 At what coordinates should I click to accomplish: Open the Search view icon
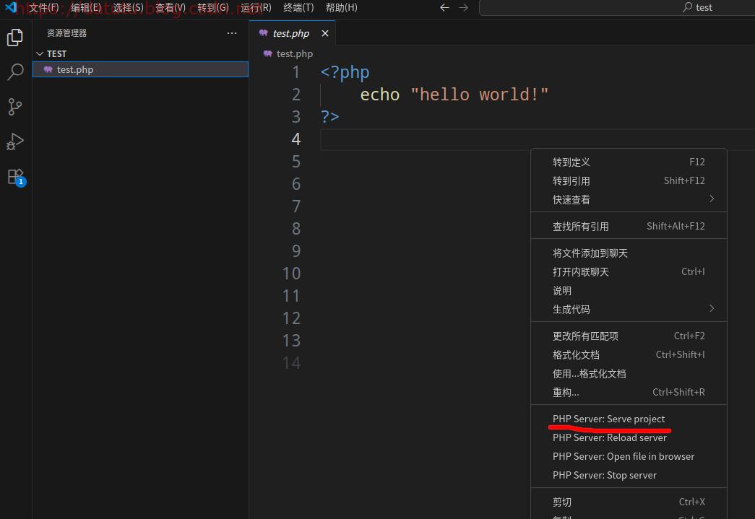coord(15,72)
